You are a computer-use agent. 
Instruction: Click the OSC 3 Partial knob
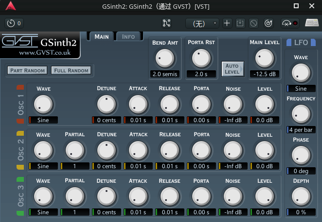75,196
